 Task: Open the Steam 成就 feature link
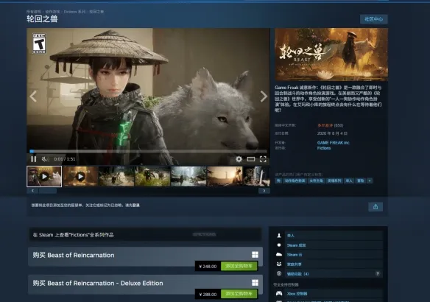(x=296, y=245)
